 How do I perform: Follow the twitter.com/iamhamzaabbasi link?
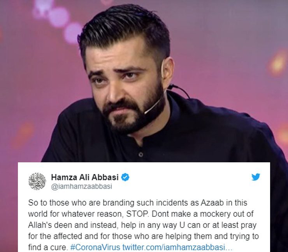pos(174,247)
